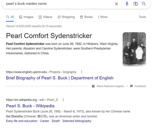Viewport: 152px width, 129px height.
Task: Clear the search query with the X icon
Action: (116, 4)
